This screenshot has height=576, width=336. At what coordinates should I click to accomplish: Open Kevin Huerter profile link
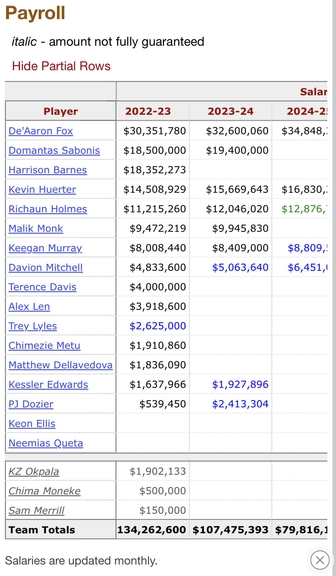[42, 189]
